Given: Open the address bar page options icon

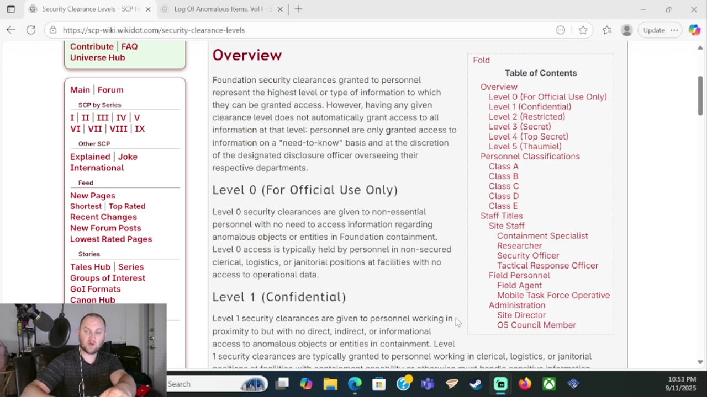Looking at the screenshot, I should pyautogui.click(x=561, y=30).
